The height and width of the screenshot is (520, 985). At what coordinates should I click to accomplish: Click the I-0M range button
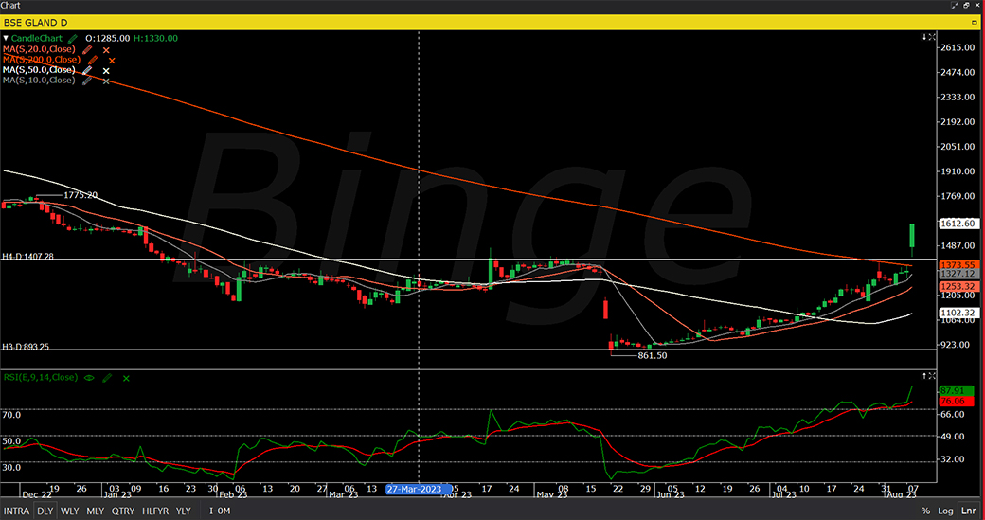220,511
